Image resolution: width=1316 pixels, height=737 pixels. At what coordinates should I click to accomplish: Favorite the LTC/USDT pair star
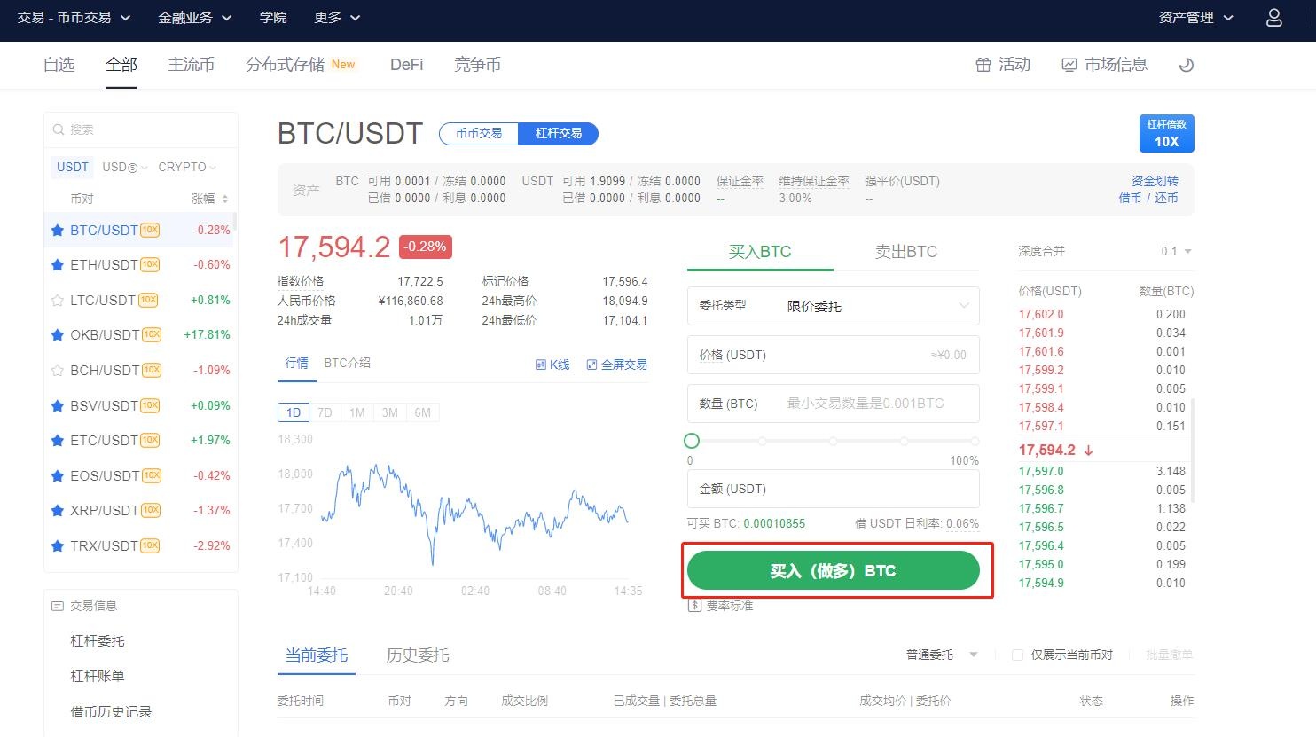pos(58,300)
